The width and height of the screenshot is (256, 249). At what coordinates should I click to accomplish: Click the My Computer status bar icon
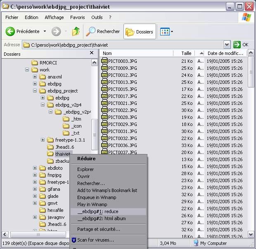pyautogui.click(x=196, y=243)
